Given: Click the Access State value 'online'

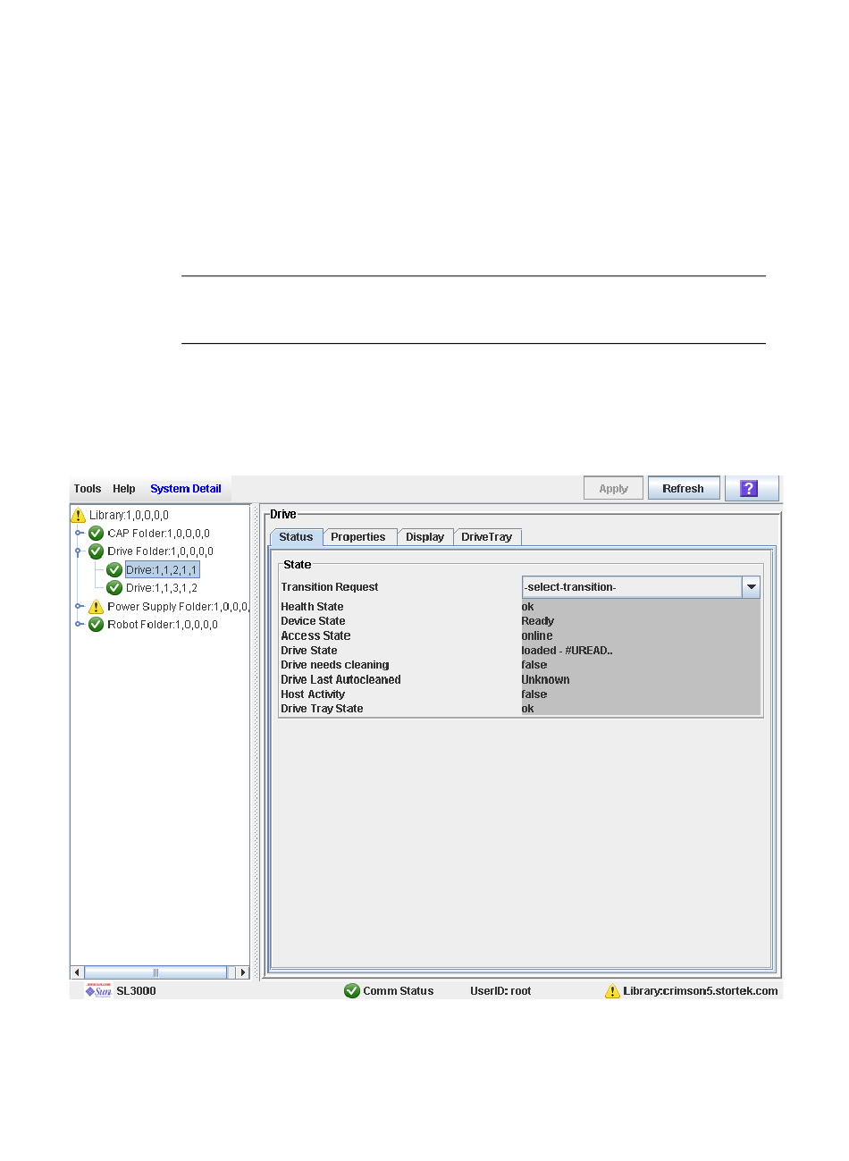Looking at the screenshot, I should pos(537,636).
